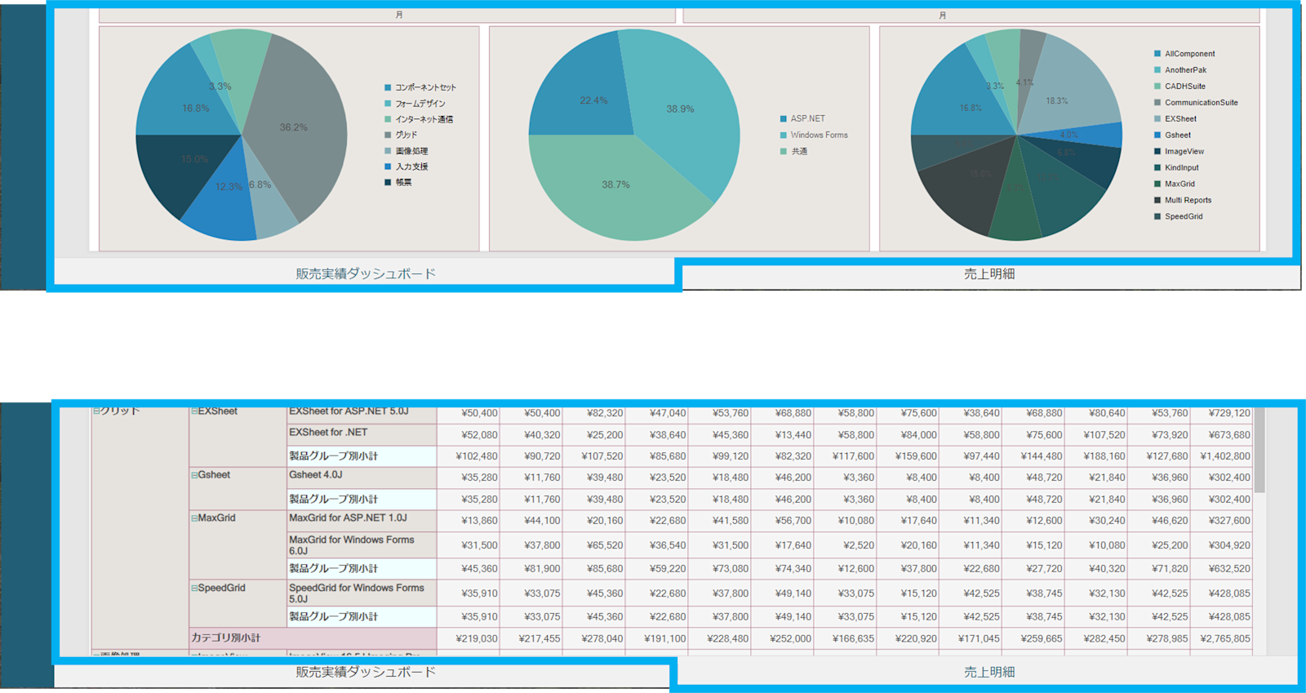Image resolution: width=1306 pixels, height=693 pixels.
Task: Click ImageView in the pie legend
Action: point(1179,152)
